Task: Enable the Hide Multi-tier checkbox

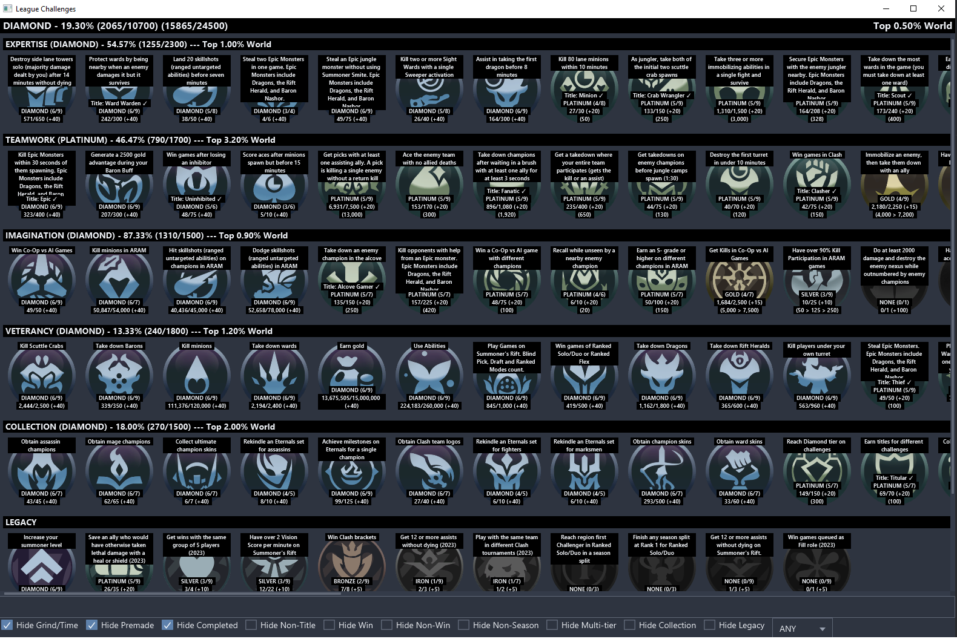Action: tap(552, 625)
